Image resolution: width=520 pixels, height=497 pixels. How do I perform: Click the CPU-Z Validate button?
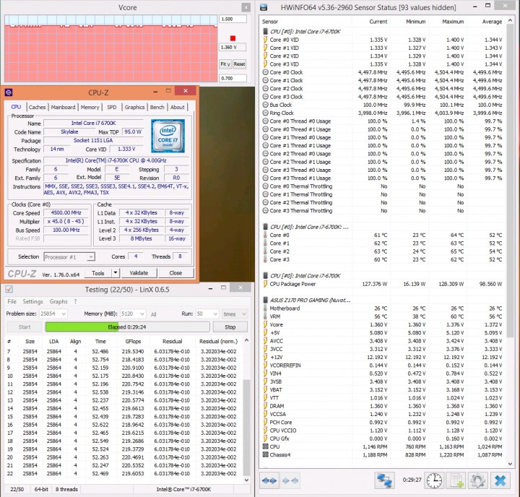point(139,273)
